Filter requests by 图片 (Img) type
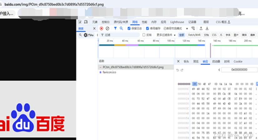 [x=236, y=35]
